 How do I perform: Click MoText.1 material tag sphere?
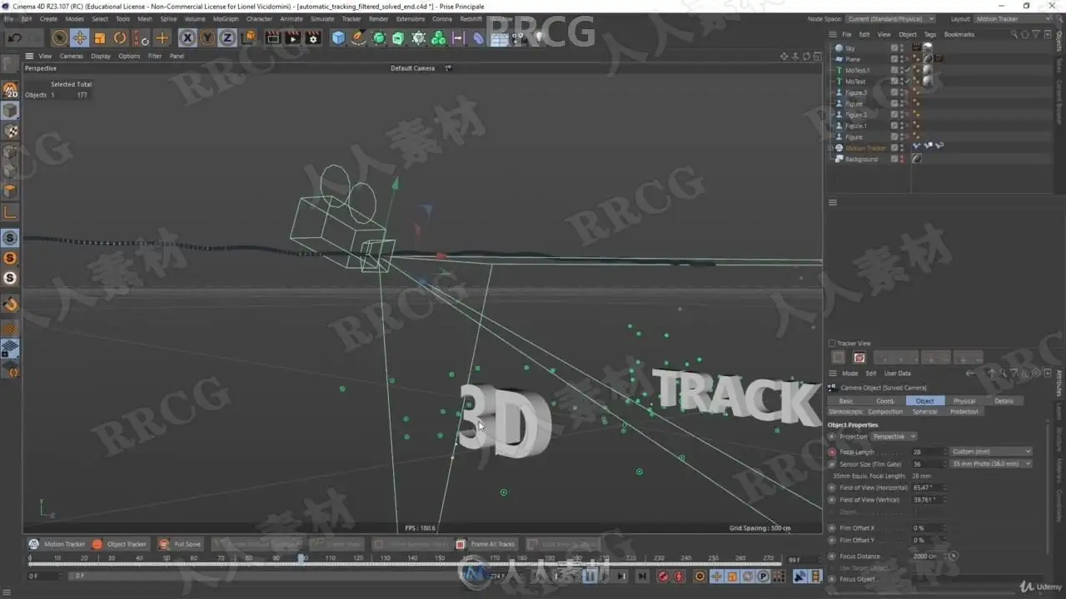(x=927, y=71)
